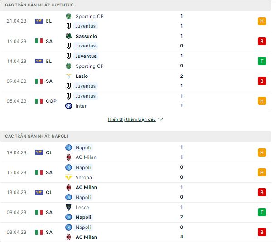Viewport: 276px width, 242px height.
Task: Click the Sporting CP crest in 21.04.23 match
Action: 68,16
